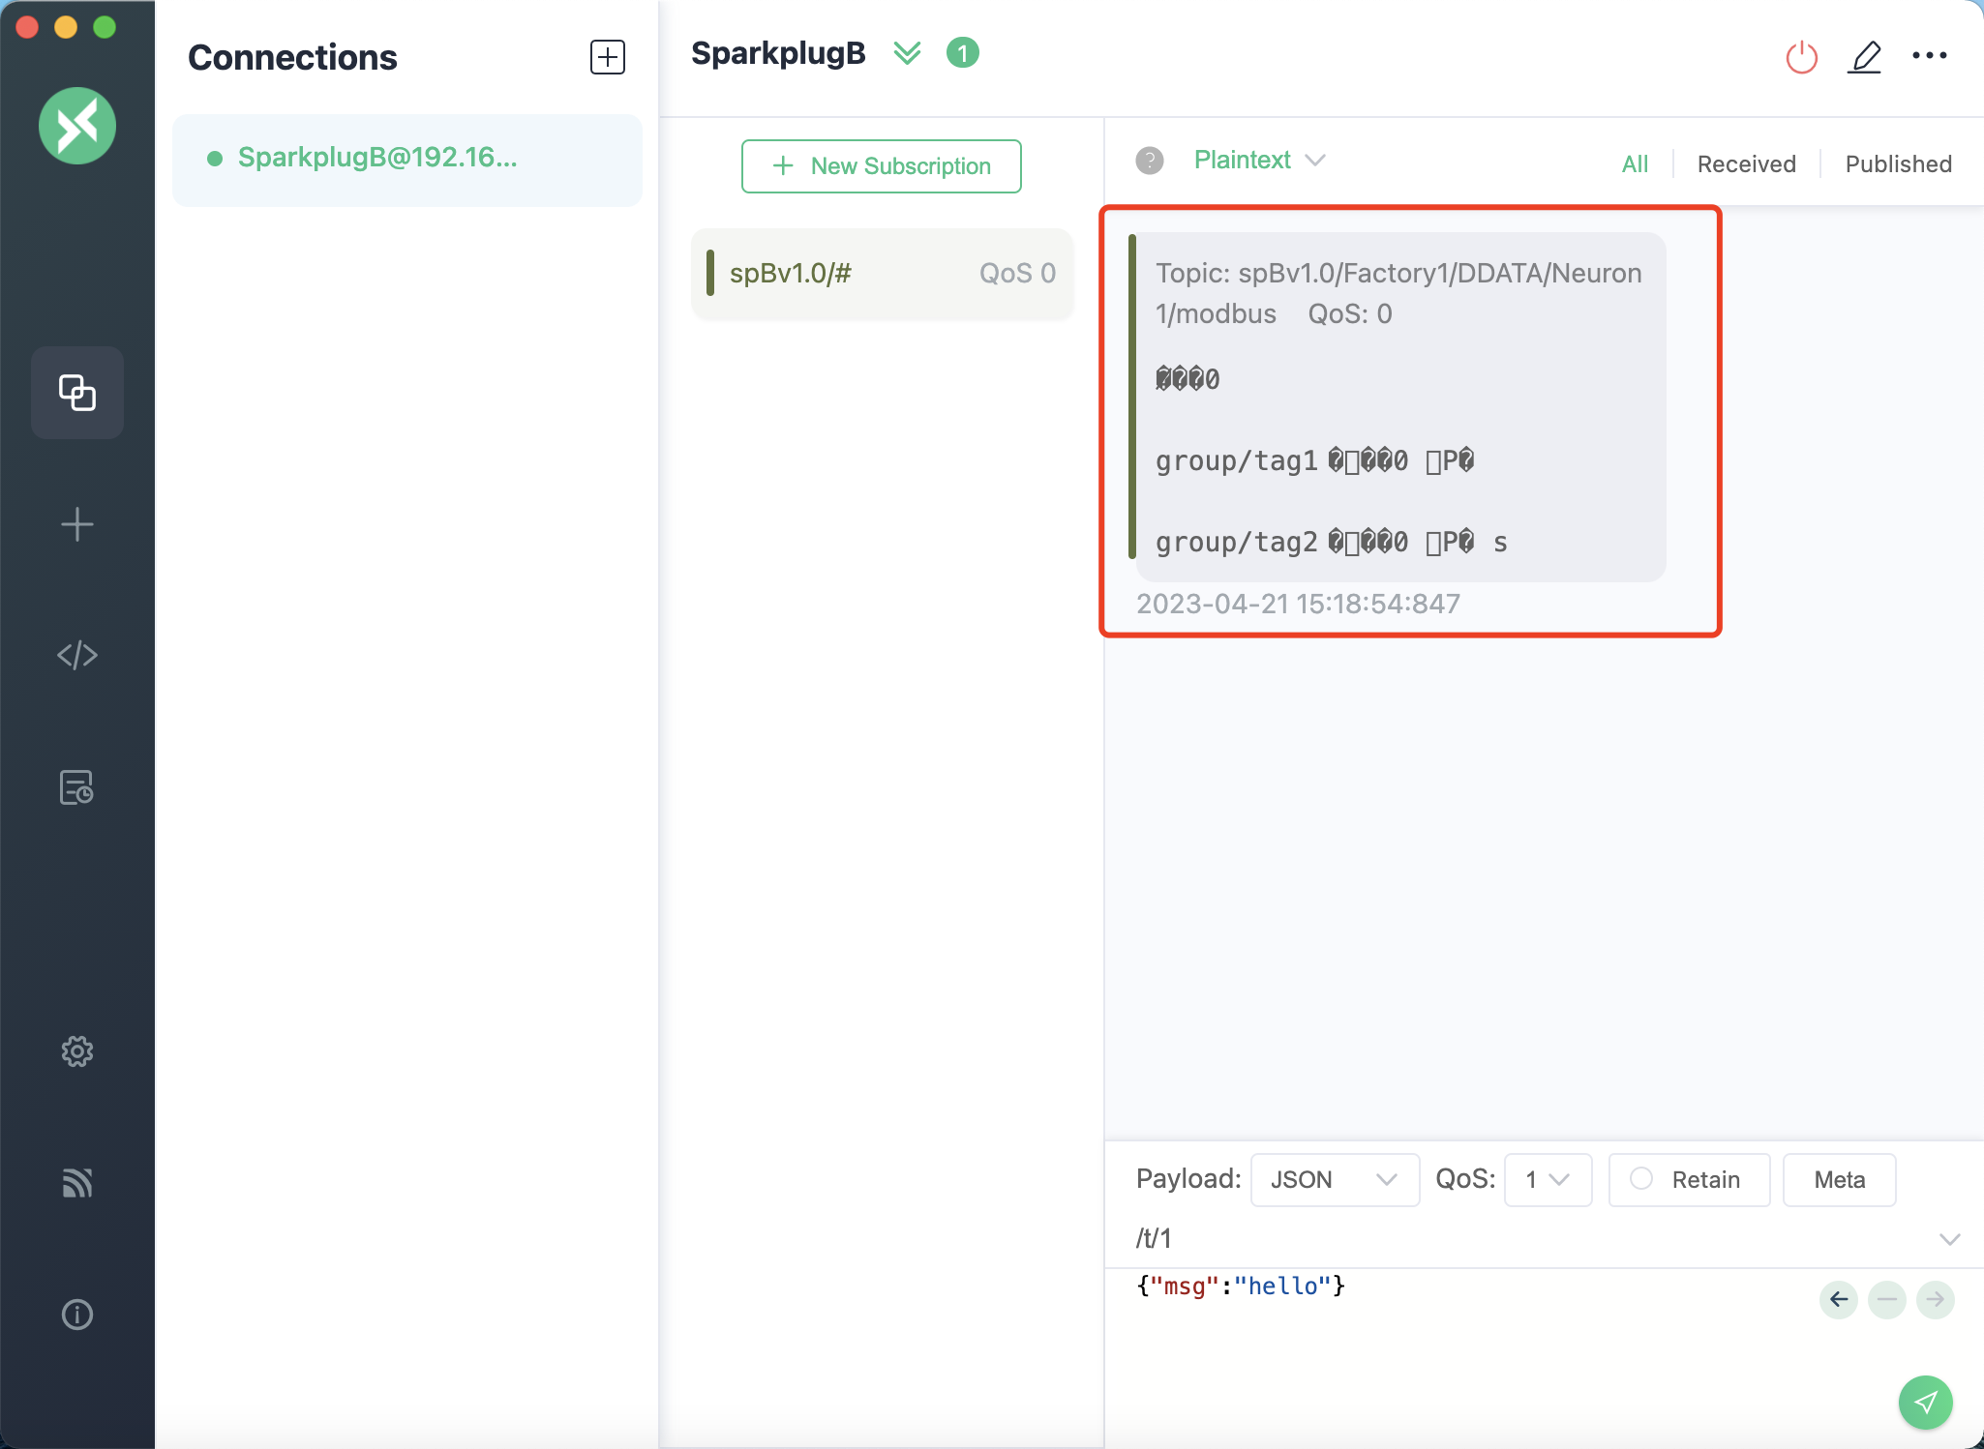This screenshot has width=1984, height=1449.
Task: Switch to the Received messages tab
Action: click(x=1745, y=163)
